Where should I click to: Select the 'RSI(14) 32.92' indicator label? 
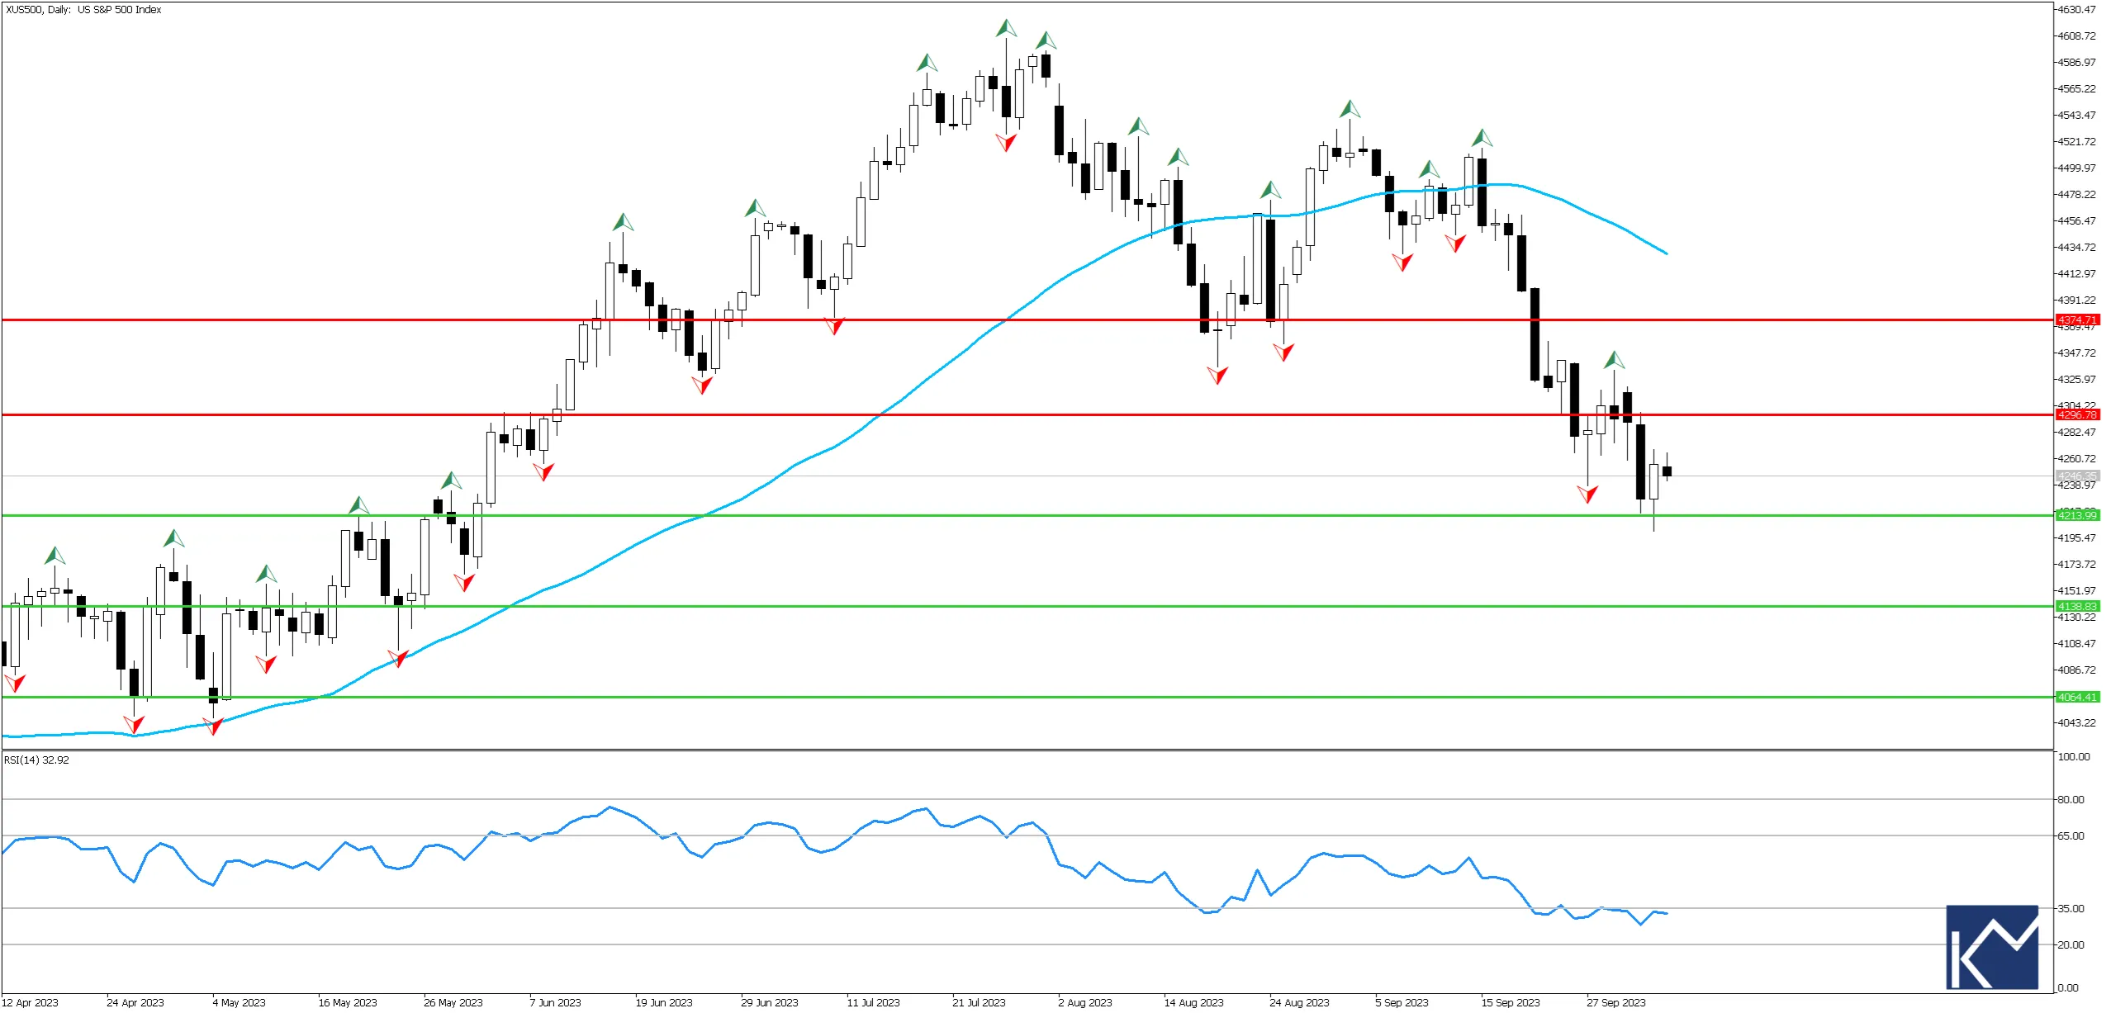[36, 760]
